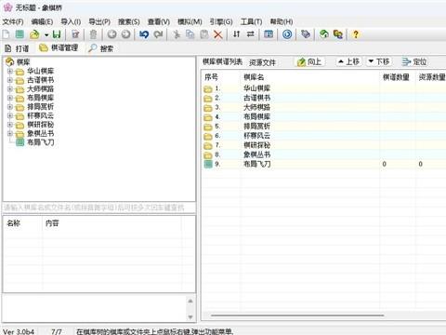The width and height of the screenshot is (446, 335).
Task: Switch to the 资源文件 tab
Action: click(x=262, y=62)
